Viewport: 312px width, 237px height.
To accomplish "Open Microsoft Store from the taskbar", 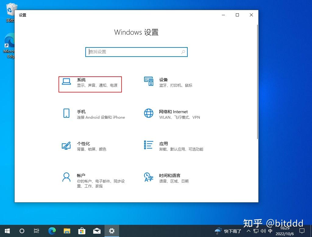I will tap(82, 231).
